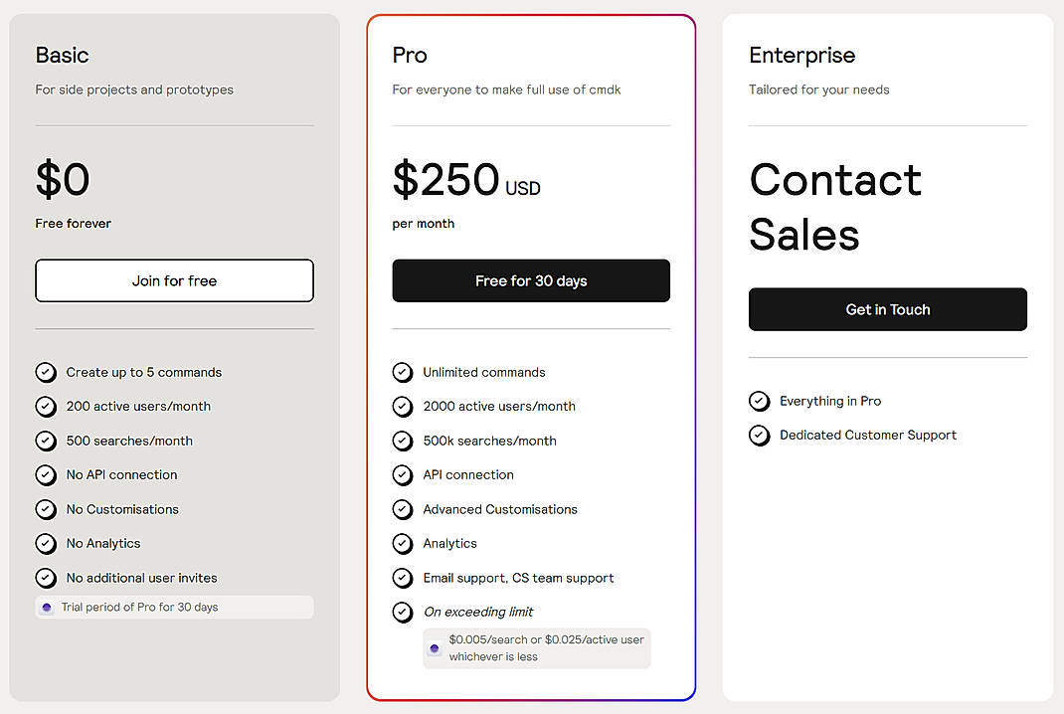
Task: Select the checkmark icon beside 'Everything in Pro'
Action: click(759, 401)
